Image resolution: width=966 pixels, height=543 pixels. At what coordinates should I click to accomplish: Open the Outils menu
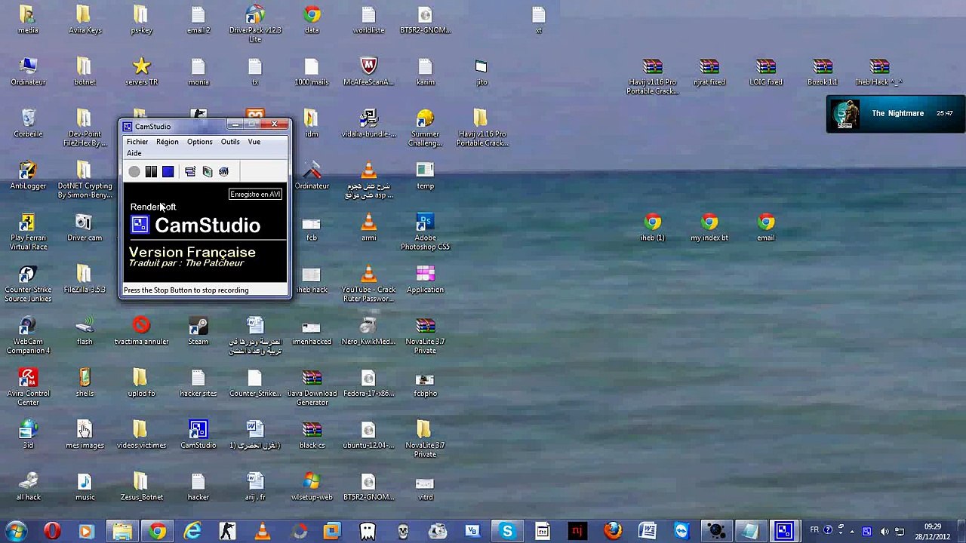coord(230,142)
